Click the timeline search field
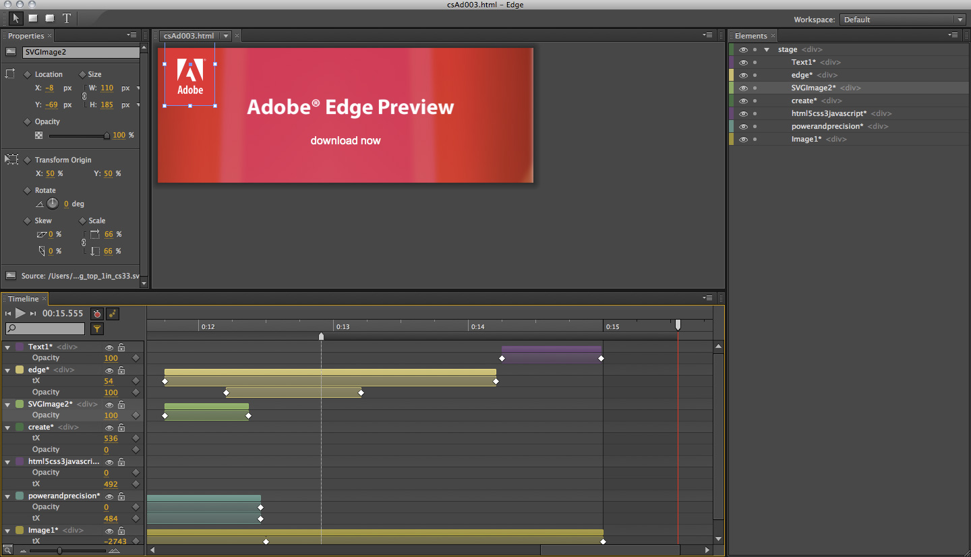The image size is (971, 557). (45, 329)
